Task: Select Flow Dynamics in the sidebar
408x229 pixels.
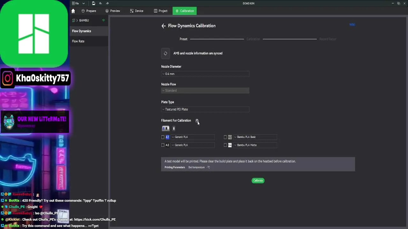Action: (x=89, y=31)
